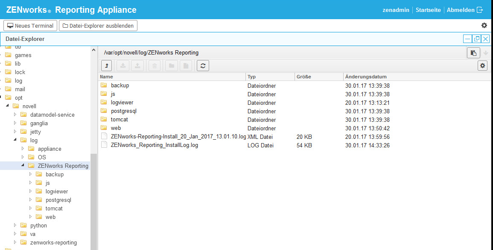Click the go up one folder icon
Viewport: 493px width, 250px height.
(106, 66)
